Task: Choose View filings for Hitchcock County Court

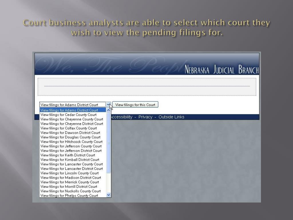Action: click(73, 142)
